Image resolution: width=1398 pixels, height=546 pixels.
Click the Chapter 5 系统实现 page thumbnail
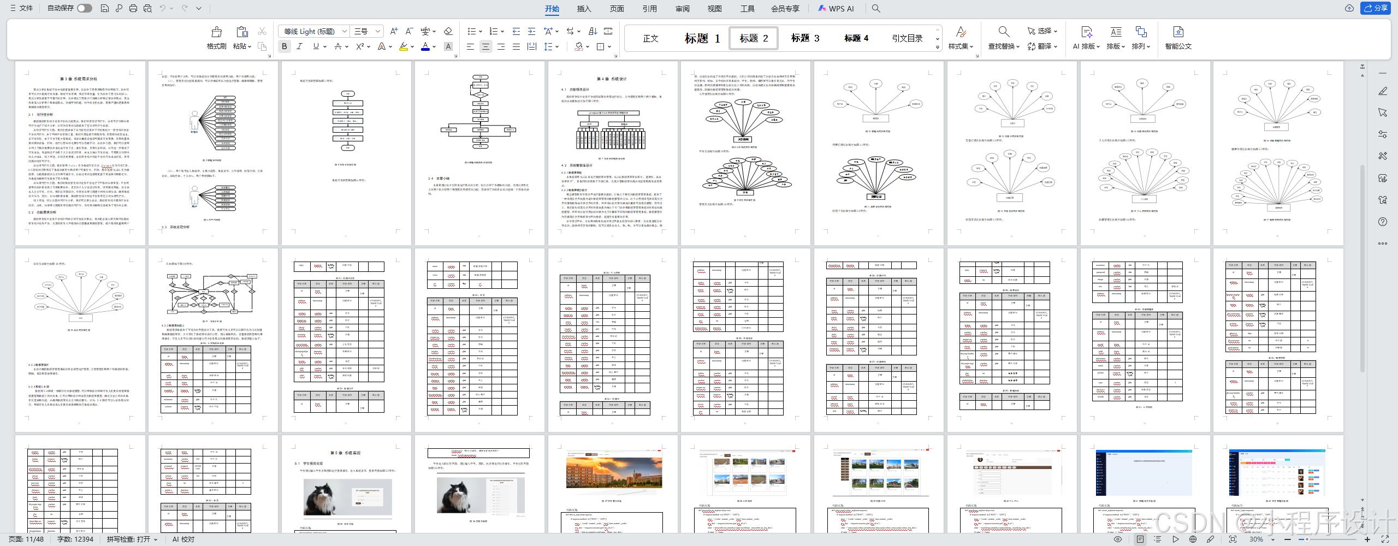tap(345, 484)
